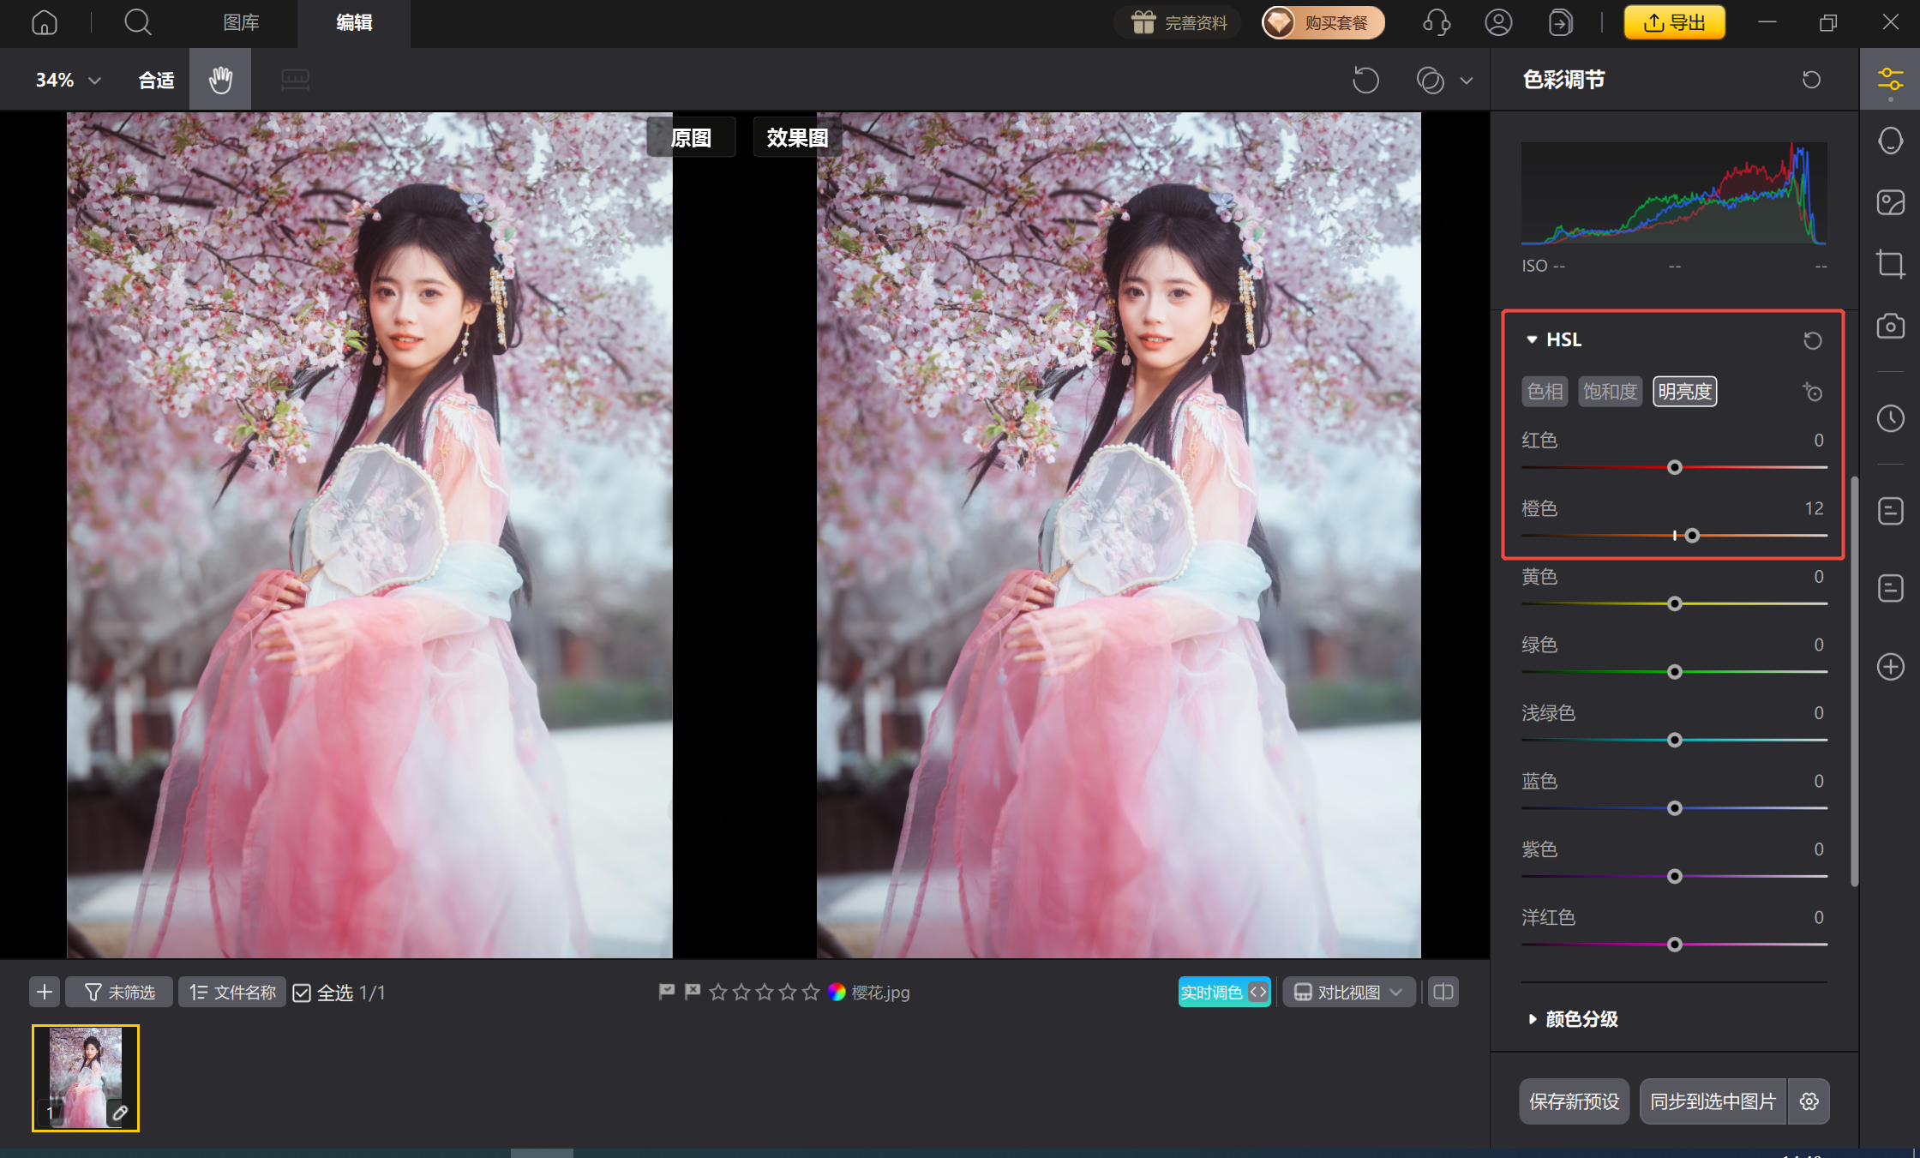Open the crop tool in sidebar
The width and height of the screenshot is (1920, 1158).
pos(1890,263)
